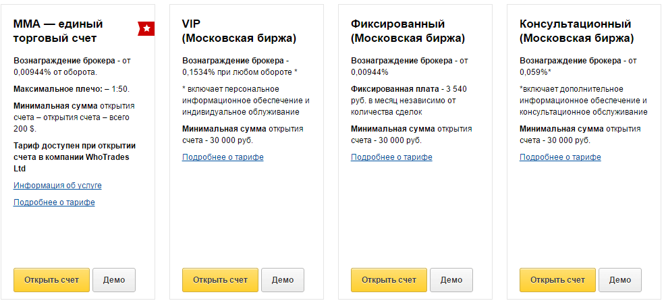
Task: Open Подробнее о тарифе for Консультационный
Action: coord(560,157)
